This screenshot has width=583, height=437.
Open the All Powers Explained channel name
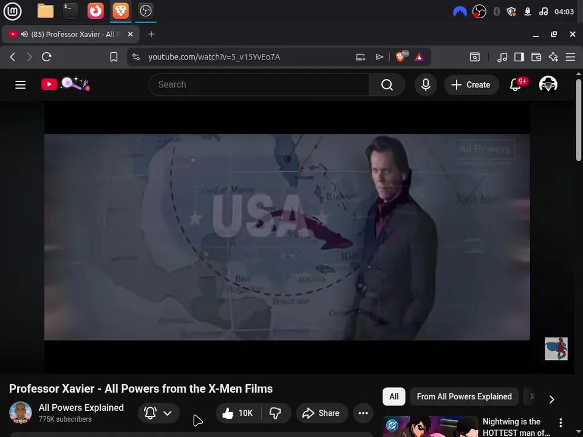[81, 408]
